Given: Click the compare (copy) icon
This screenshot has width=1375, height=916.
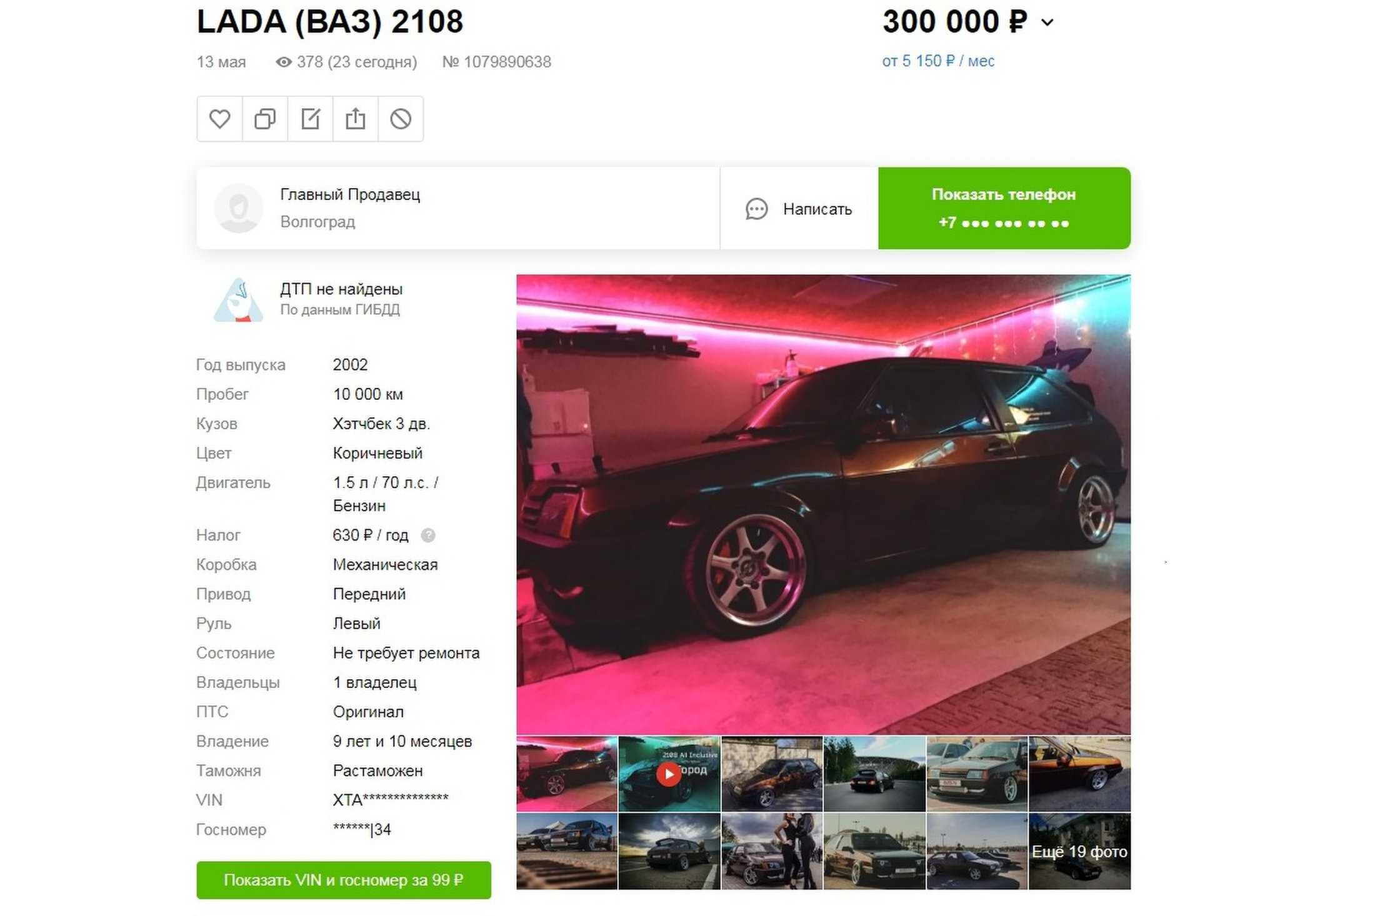Looking at the screenshot, I should [265, 119].
